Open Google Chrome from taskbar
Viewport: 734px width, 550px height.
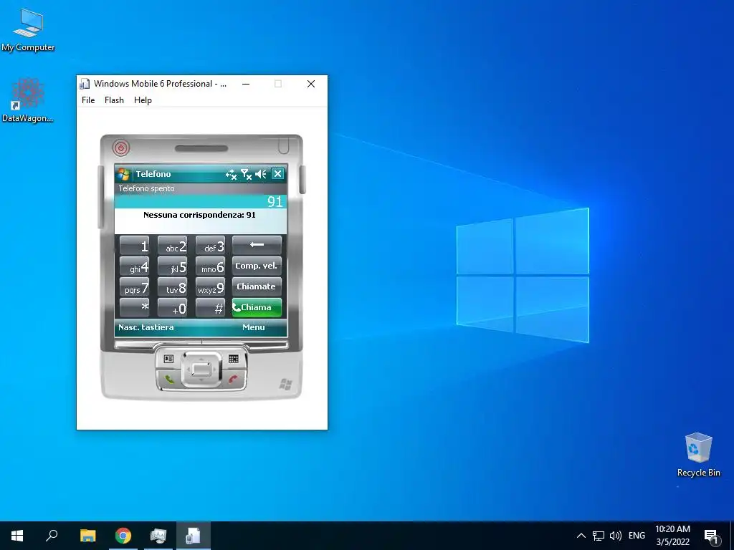point(123,536)
